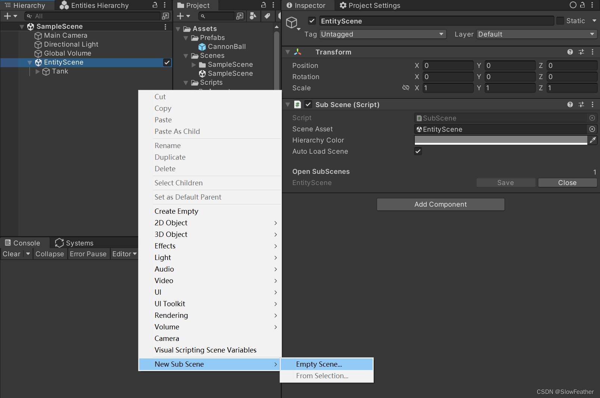Click the Project panel lock icon
This screenshot has width=600, height=398.
264,5
